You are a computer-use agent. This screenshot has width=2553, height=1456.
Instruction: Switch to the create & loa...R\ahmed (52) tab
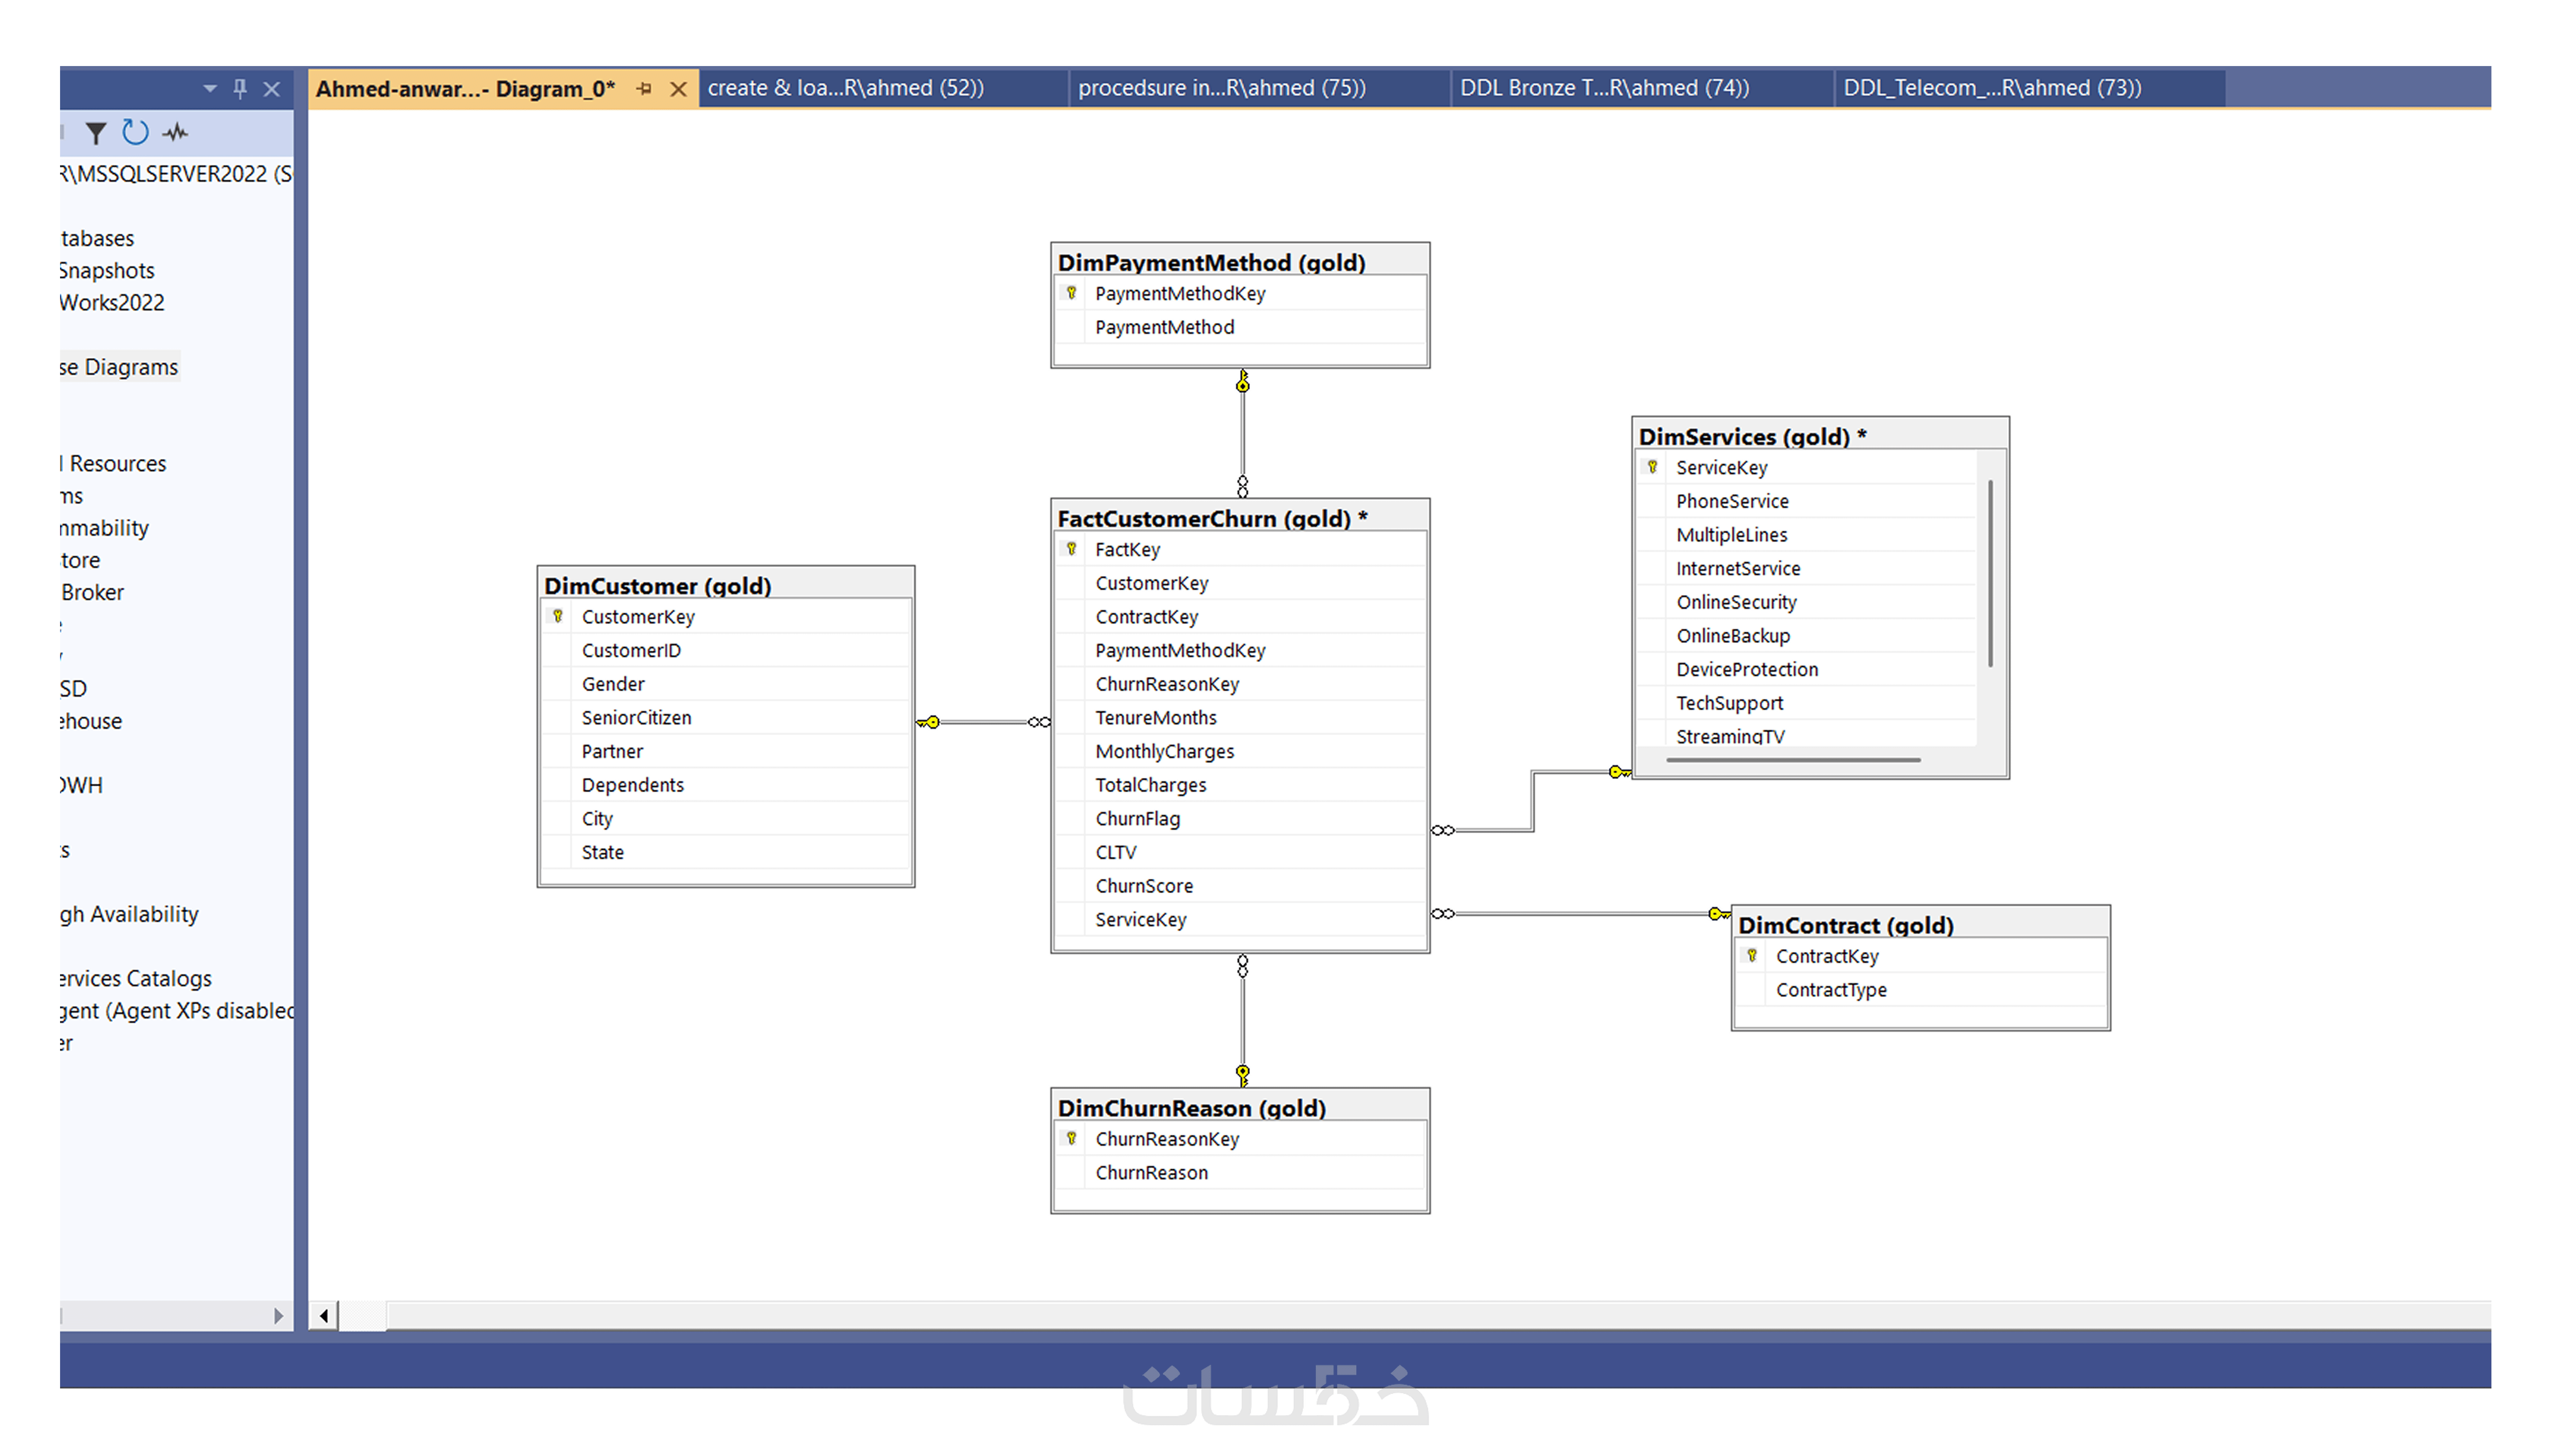tap(845, 88)
